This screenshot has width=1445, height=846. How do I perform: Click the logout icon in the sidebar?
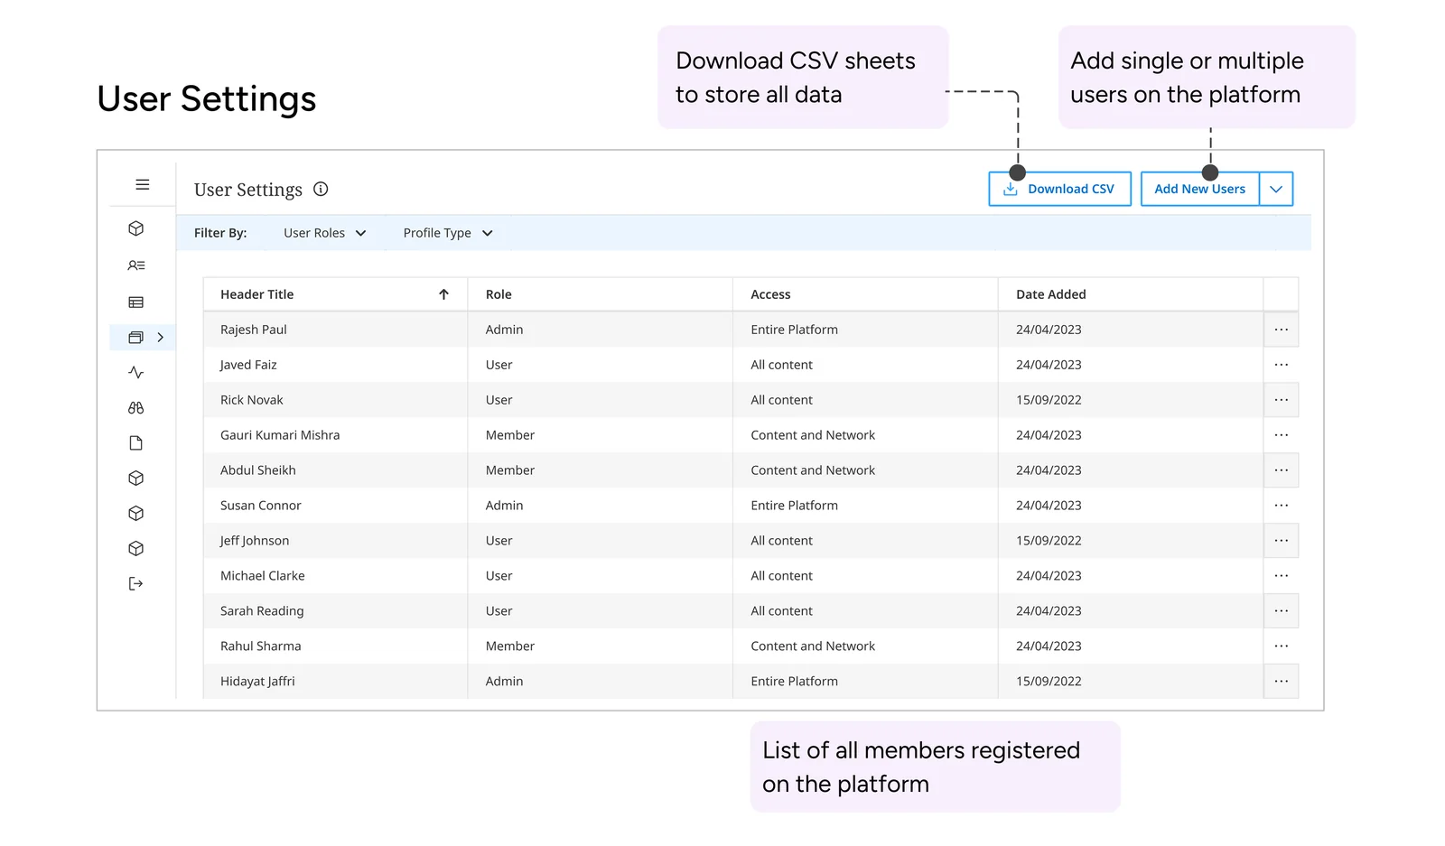click(136, 583)
